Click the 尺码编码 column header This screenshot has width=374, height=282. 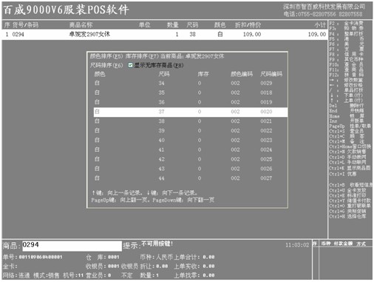pyautogui.click(x=271, y=74)
